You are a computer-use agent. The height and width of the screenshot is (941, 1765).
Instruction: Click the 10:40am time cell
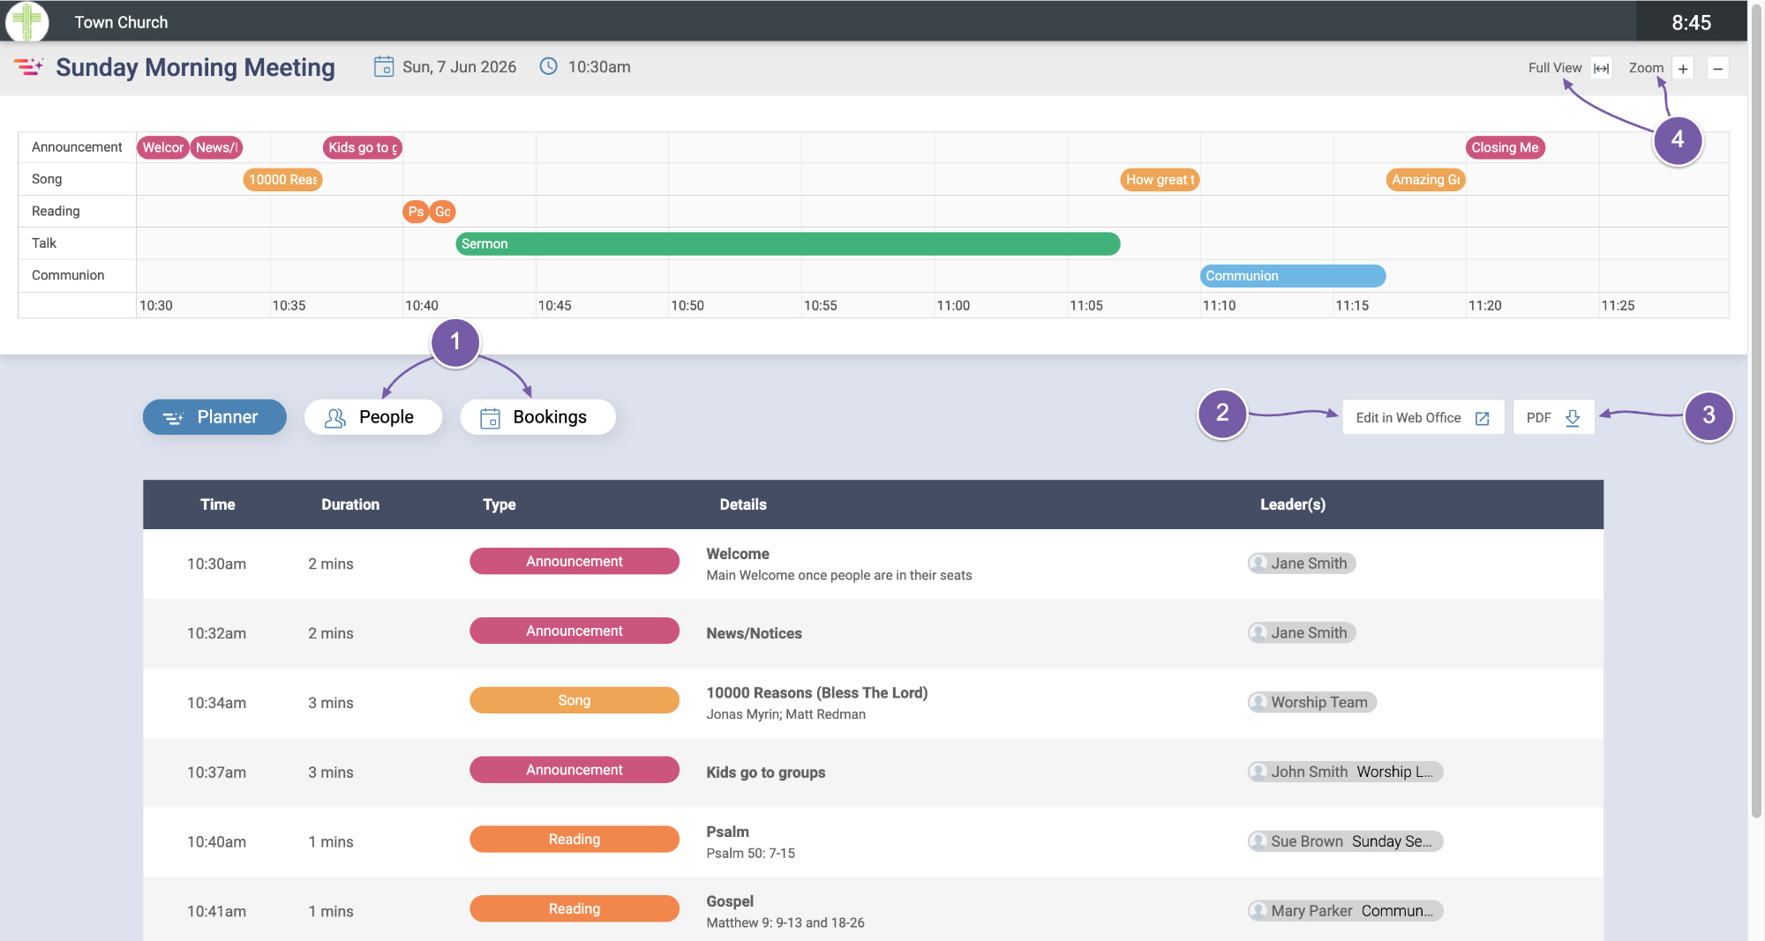point(217,842)
